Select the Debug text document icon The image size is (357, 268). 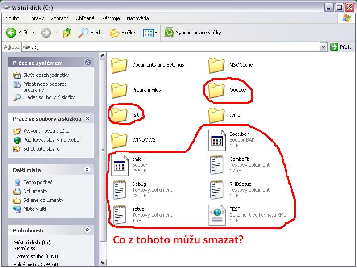pos(119,190)
